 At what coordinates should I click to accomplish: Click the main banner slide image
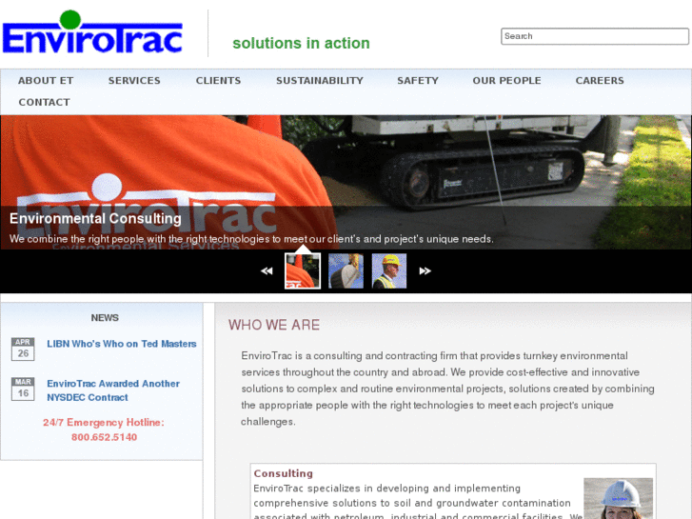point(346,182)
